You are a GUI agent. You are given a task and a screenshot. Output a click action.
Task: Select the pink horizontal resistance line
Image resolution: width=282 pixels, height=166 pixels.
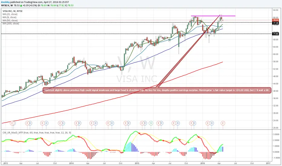[x=213, y=16]
